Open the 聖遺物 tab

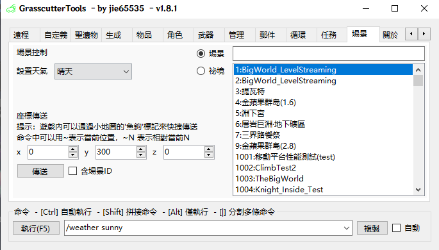[x=87, y=35]
